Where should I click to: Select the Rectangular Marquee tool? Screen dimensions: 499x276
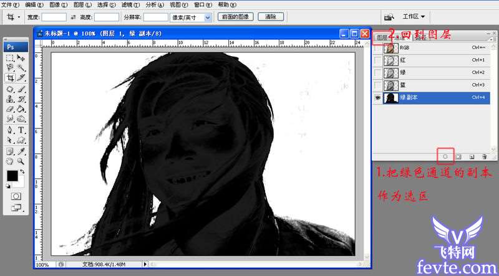pyautogui.click(x=10, y=57)
